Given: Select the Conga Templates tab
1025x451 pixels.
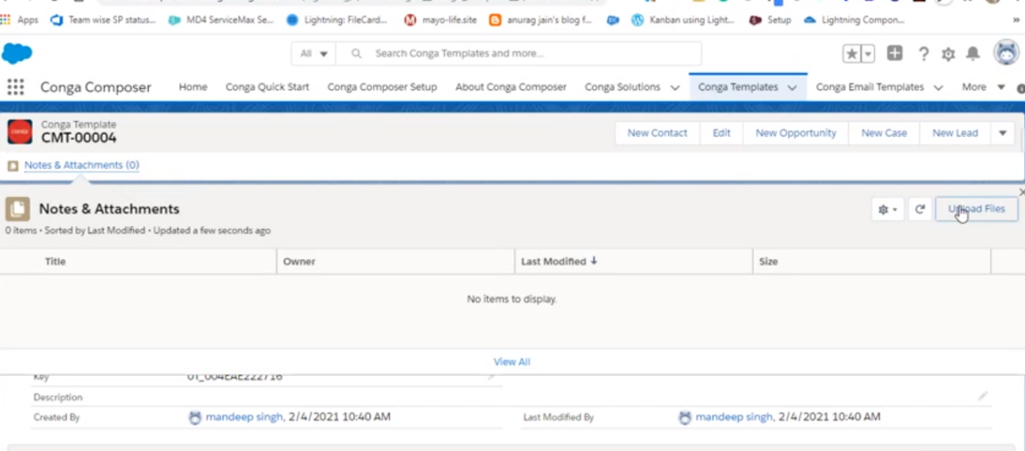Looking at the screenshot, I should tap(738, 87).
